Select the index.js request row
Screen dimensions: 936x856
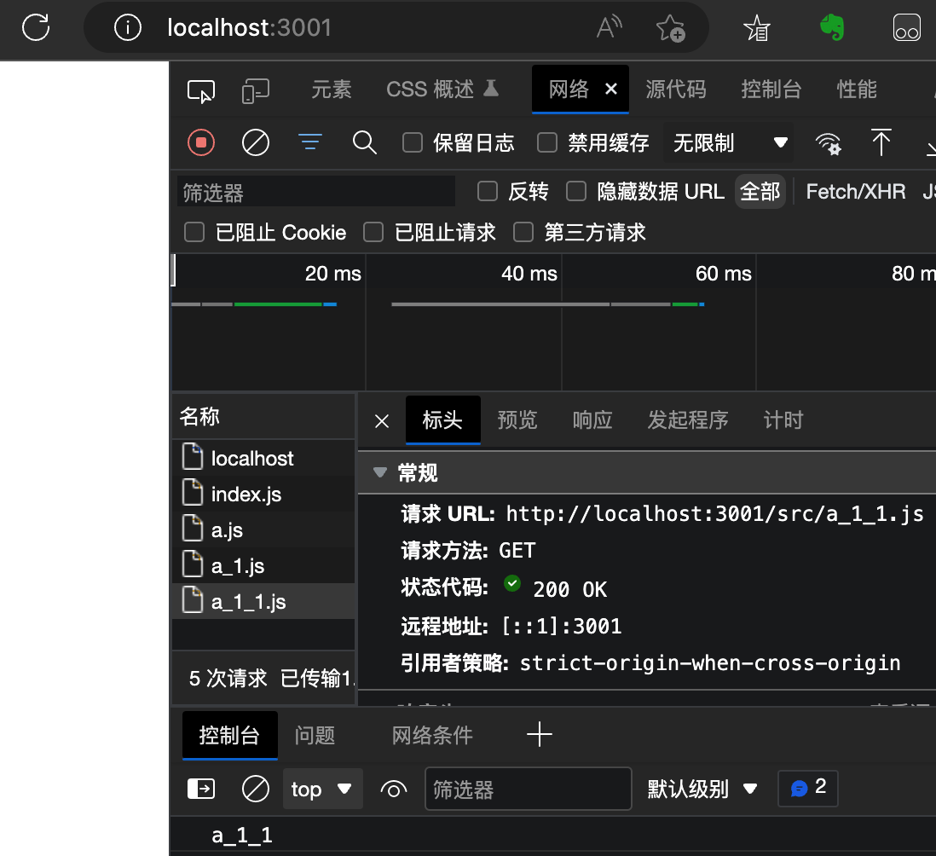coord(263,494)
